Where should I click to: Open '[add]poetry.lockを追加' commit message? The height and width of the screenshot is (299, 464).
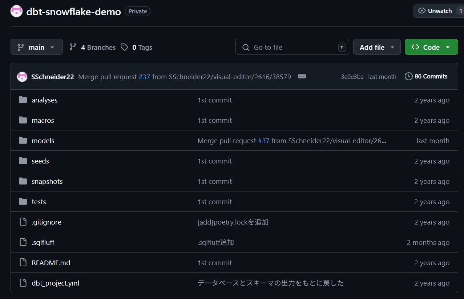click(x=233, y=222)
